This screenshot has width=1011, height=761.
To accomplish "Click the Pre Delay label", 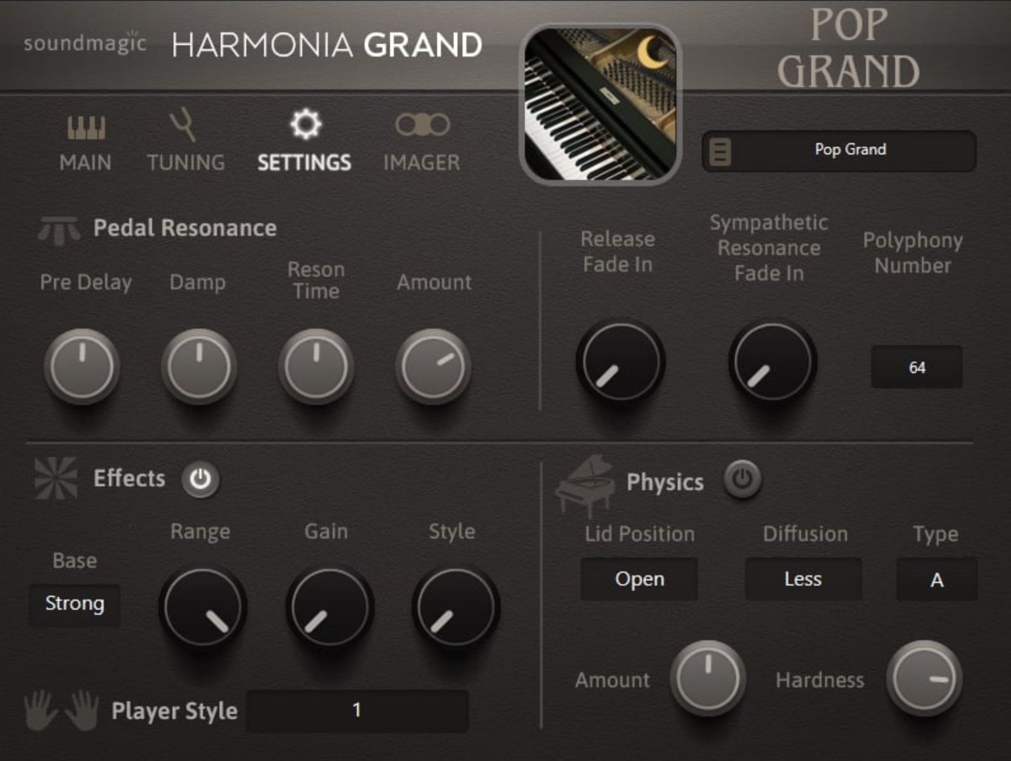I will tap(86, 282).
